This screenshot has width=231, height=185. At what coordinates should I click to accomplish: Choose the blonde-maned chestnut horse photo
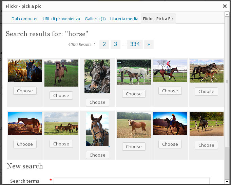134,146
